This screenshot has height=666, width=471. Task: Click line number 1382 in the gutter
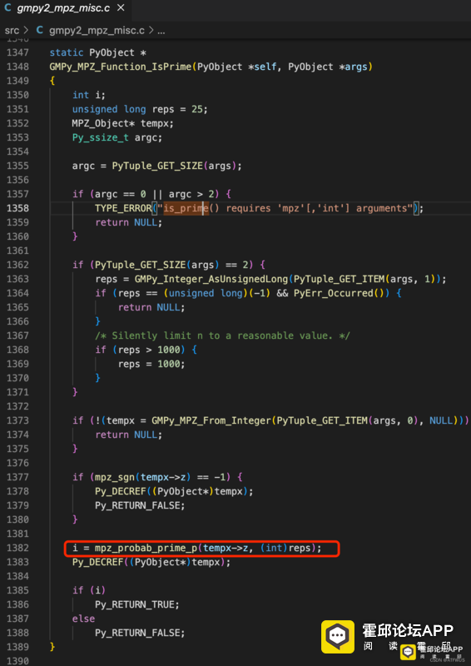[17, 548]
